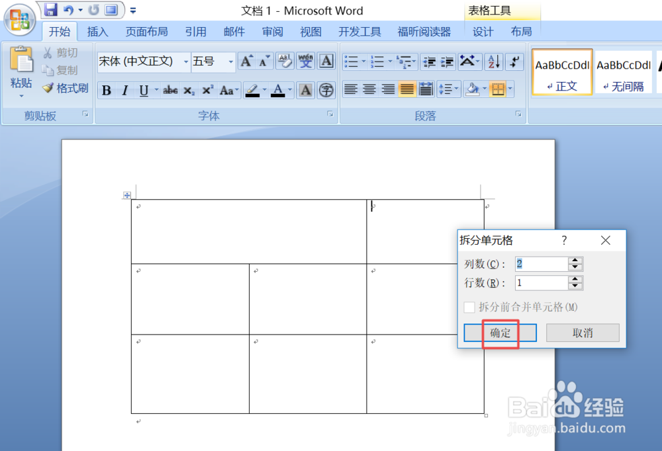Open line spacing dropdown
Screen dimensions: 662x451
tap(448, 89)
